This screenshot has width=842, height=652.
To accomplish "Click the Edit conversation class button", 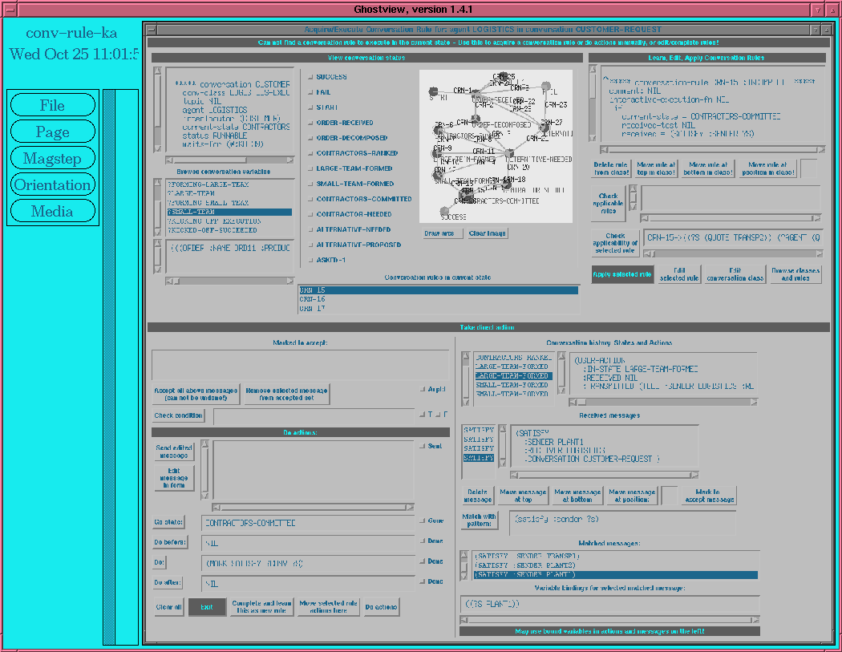I will click(735, 274).
